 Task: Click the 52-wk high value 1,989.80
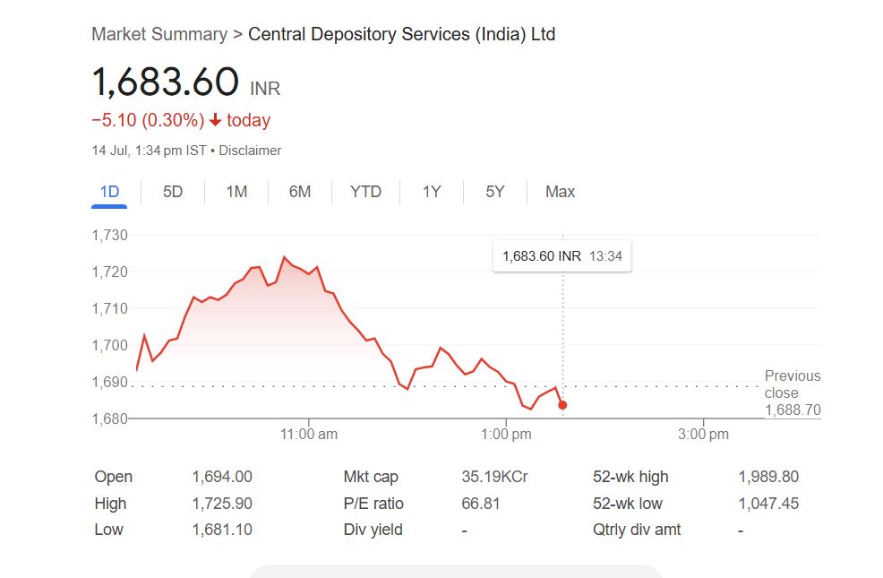pyautogui.click(x=768, y=477)
